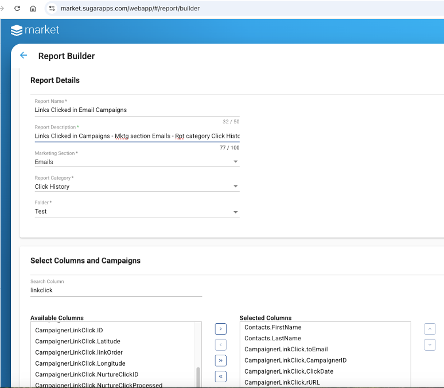Focus the Report Description text field
Viewport: 444px width, 388px height.
click(x=137, y=136)
